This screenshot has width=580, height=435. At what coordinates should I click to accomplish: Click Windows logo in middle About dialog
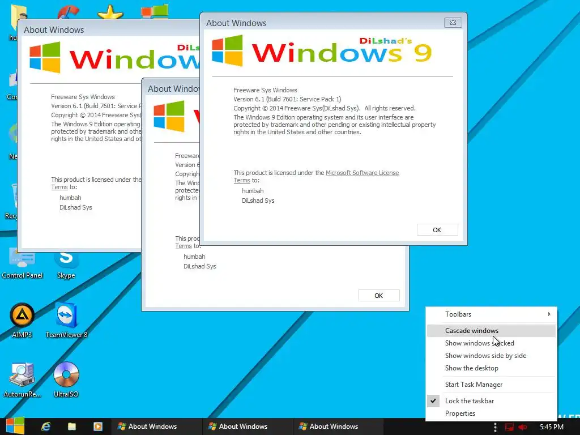coord(169,116)
